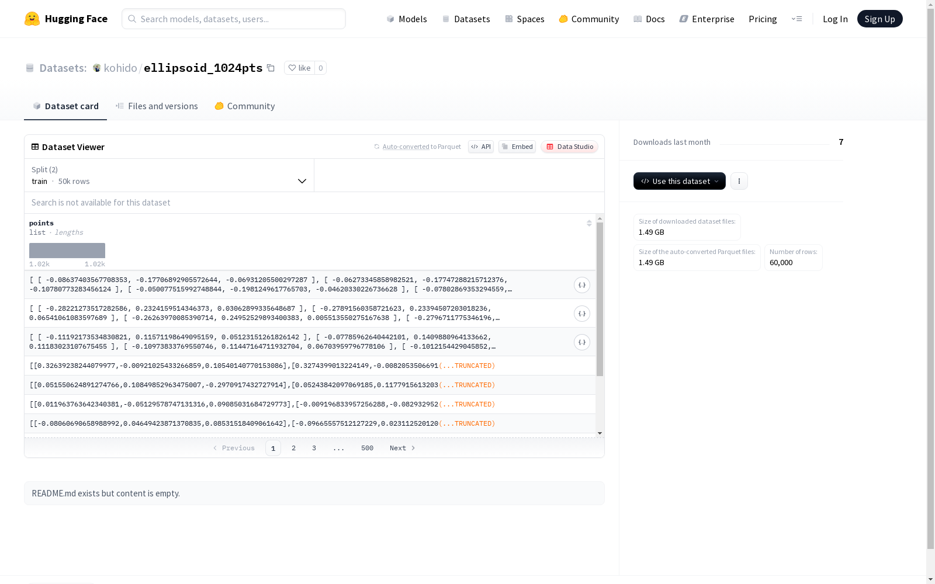Viewport: 935px width, 584px height.
Task: Click the Hugging Face logo icon
Action: (32, 19)
